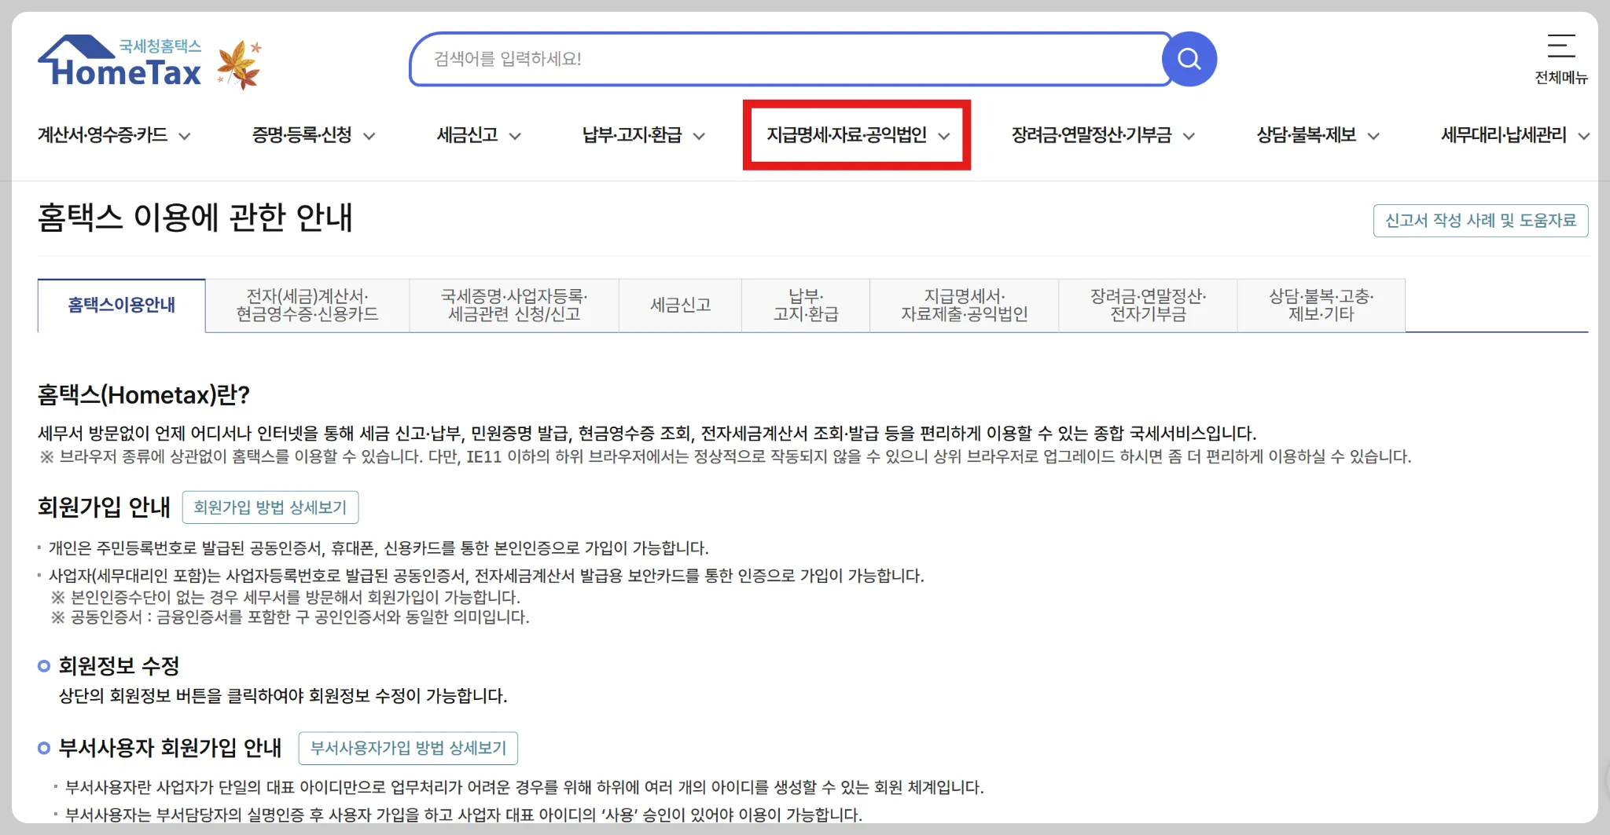This screenshot has width=1610, height=835.
Task: Click inside the search input field
Action: [x=786, y=58]
